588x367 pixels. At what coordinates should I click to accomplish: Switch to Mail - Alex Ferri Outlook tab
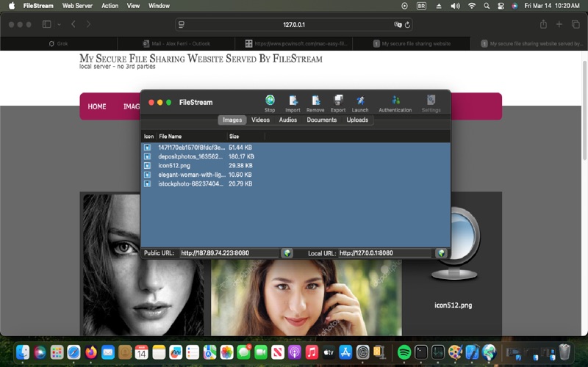point(176,43)
